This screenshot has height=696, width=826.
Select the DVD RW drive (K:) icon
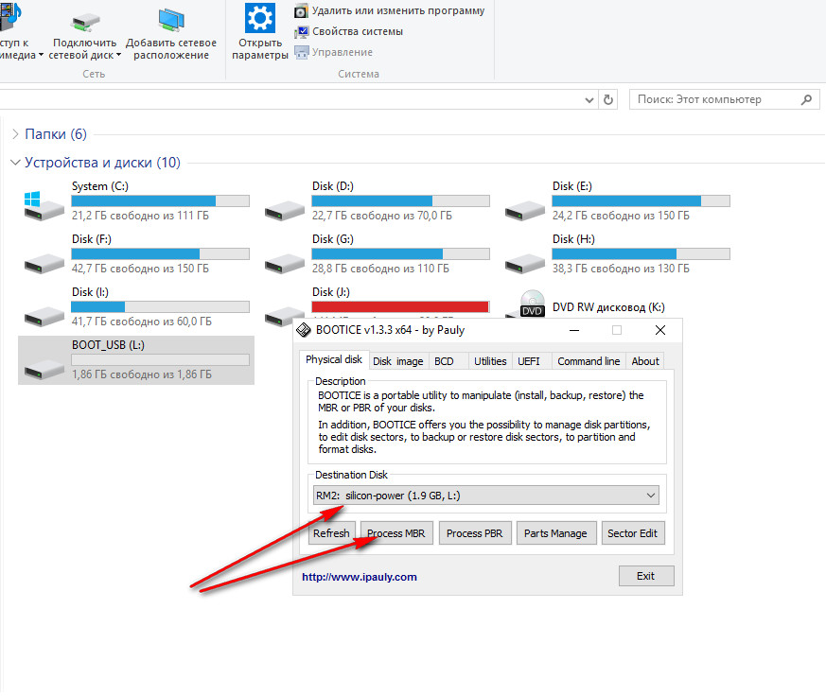(532, 305)
